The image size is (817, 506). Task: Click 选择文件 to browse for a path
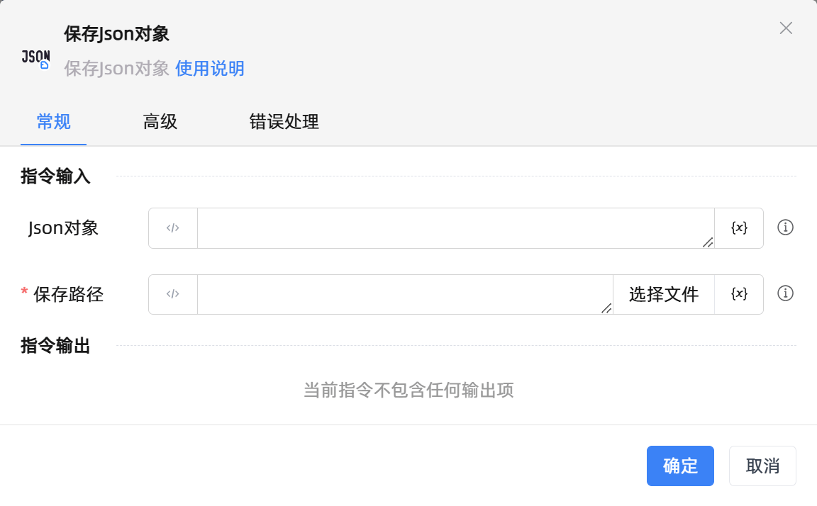(x=663, y=294)
